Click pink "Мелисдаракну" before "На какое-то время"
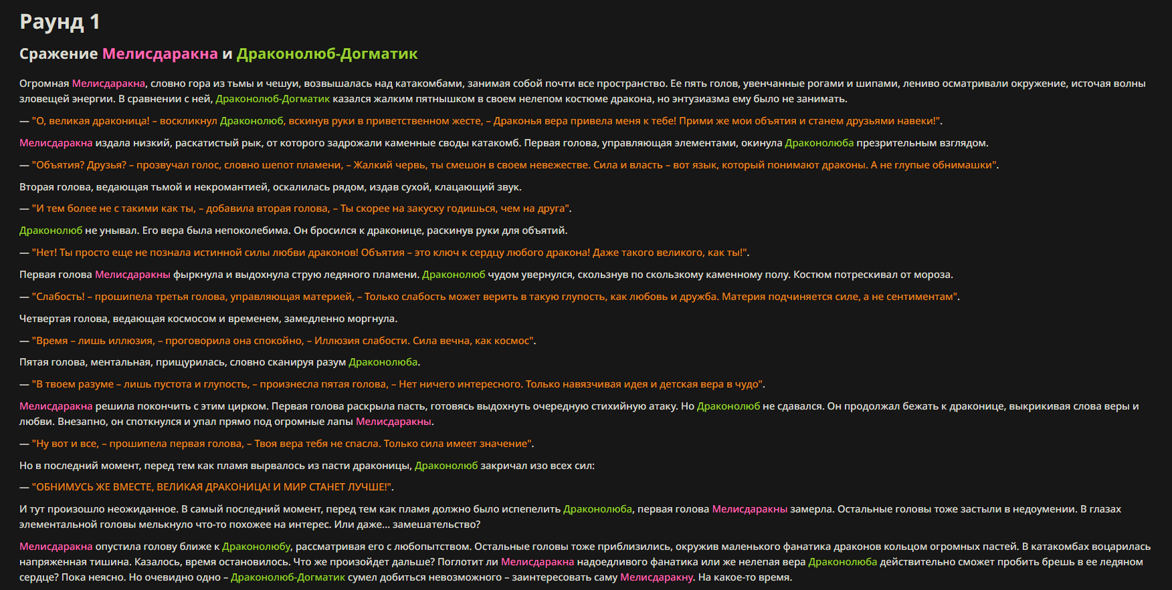Image resolution: width=1172 pixels, height=590 pixels. tap(657, 577)
